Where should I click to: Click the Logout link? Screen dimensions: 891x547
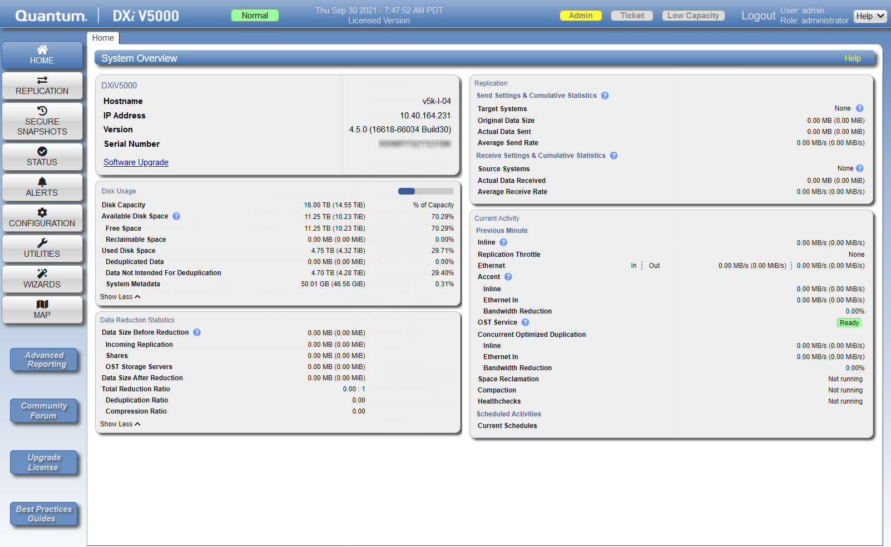[x=758, y=16]
